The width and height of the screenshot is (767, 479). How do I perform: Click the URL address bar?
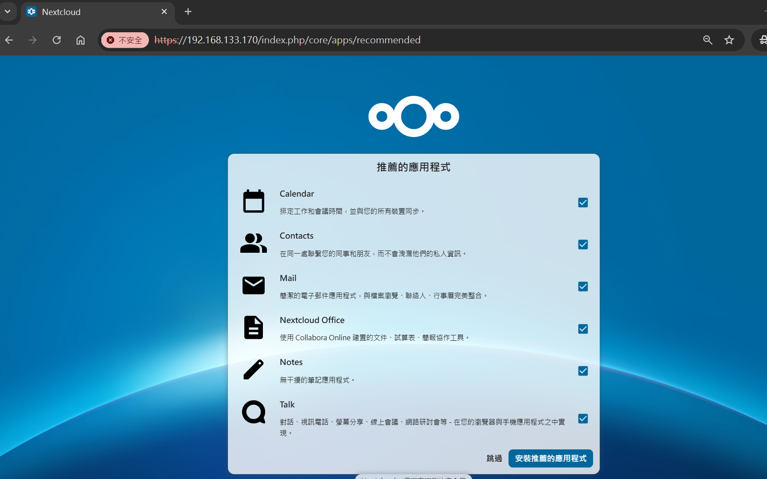point(398,40)
